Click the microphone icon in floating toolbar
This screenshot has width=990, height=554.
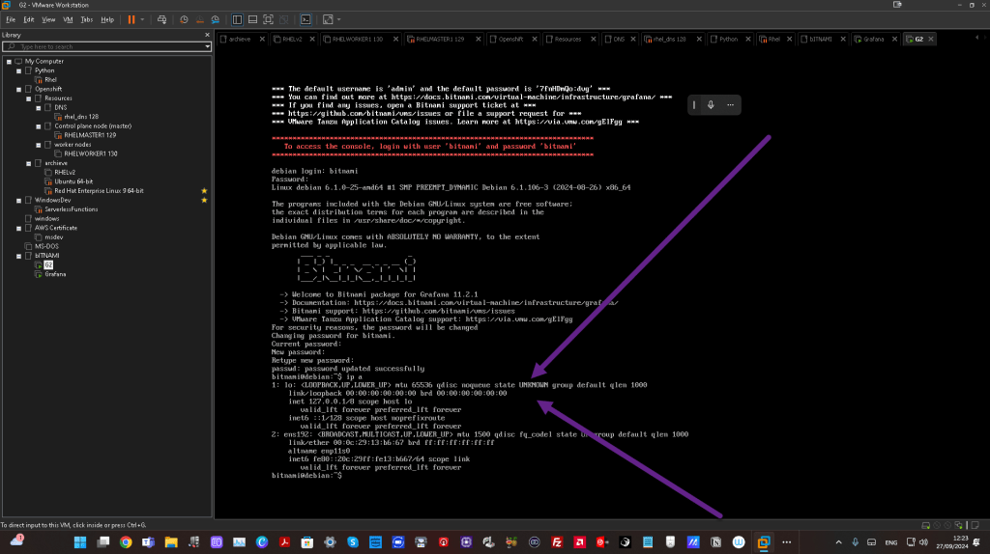[711, 105]
